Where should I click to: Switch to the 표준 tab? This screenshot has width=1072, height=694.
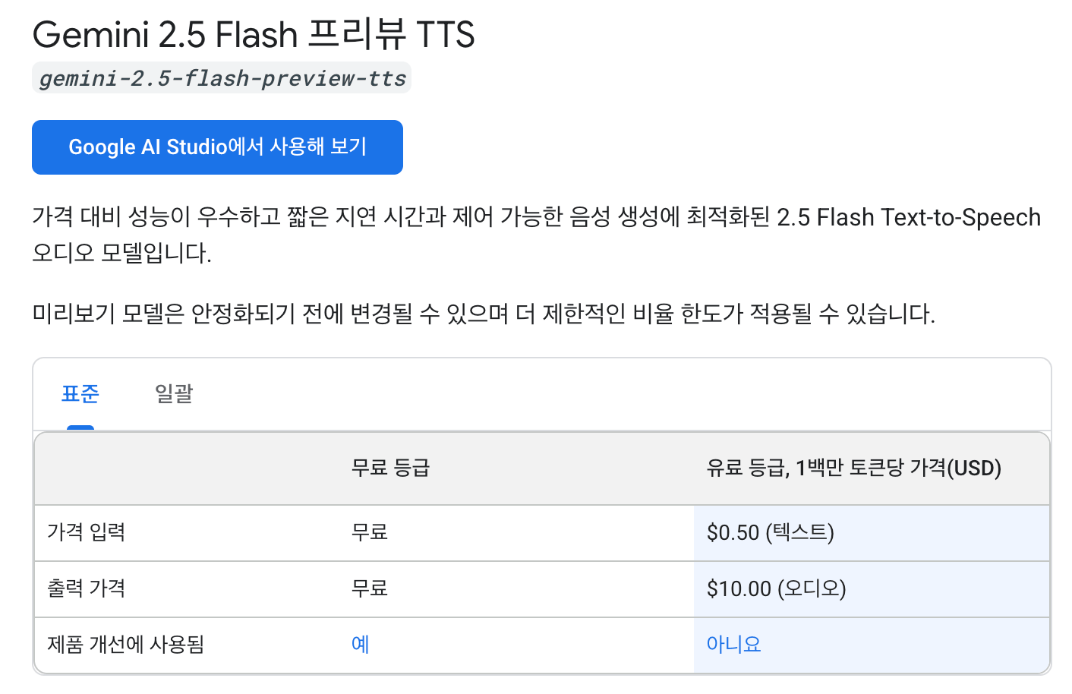pyautogui.click(x=80, y=393)
